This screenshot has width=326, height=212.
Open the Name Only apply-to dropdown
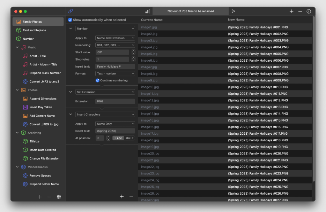tap(115, 124)
